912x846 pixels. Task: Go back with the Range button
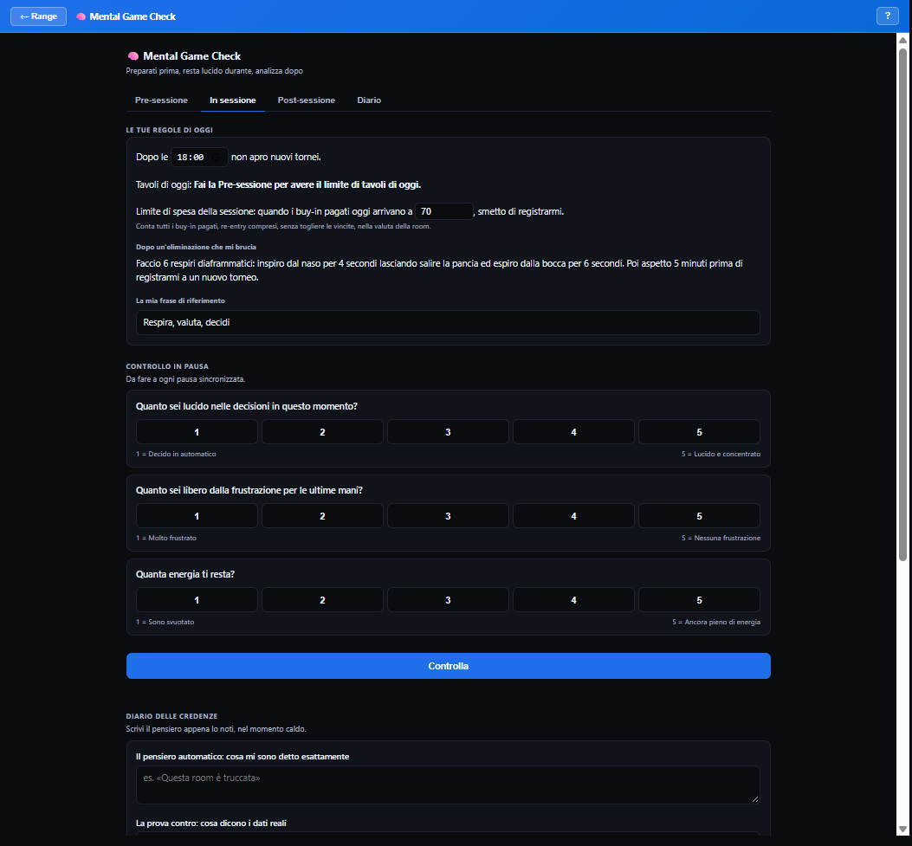coord(38,16)
